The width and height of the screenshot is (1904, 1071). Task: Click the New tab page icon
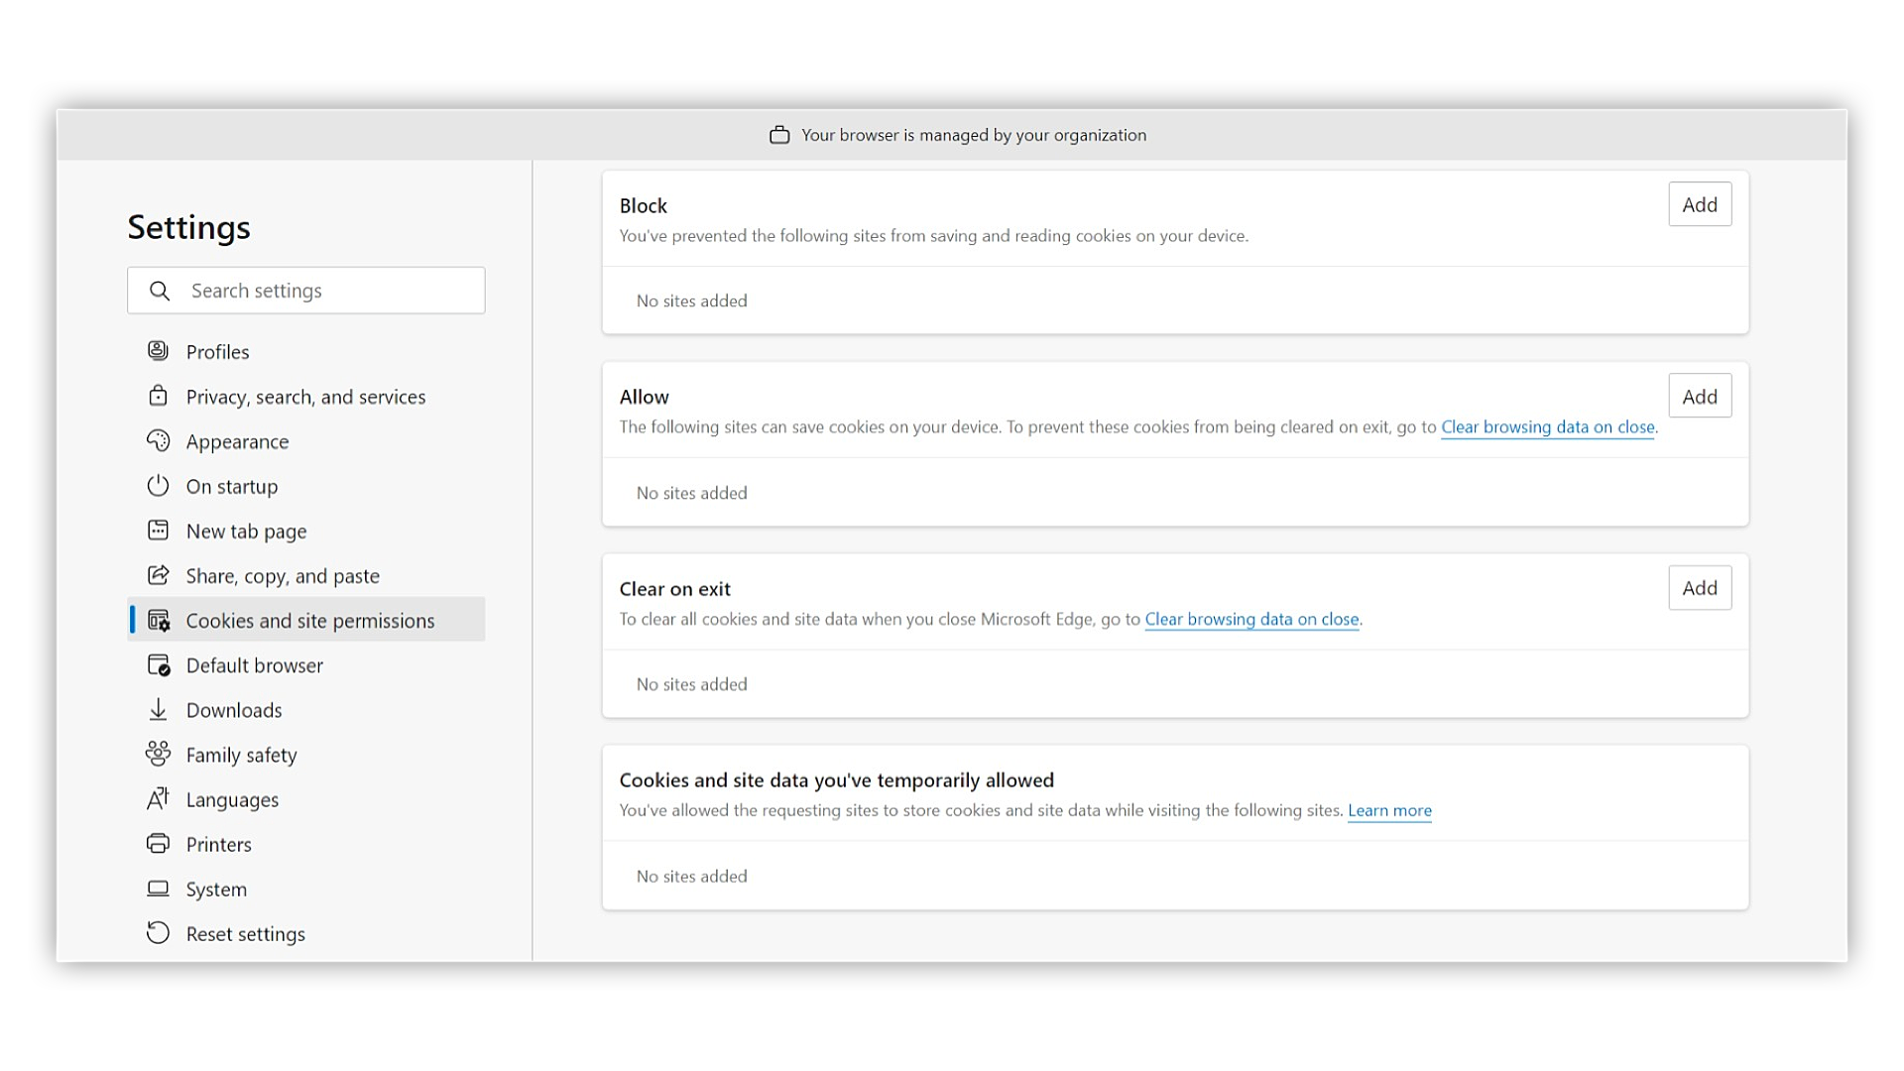(158, 531)
